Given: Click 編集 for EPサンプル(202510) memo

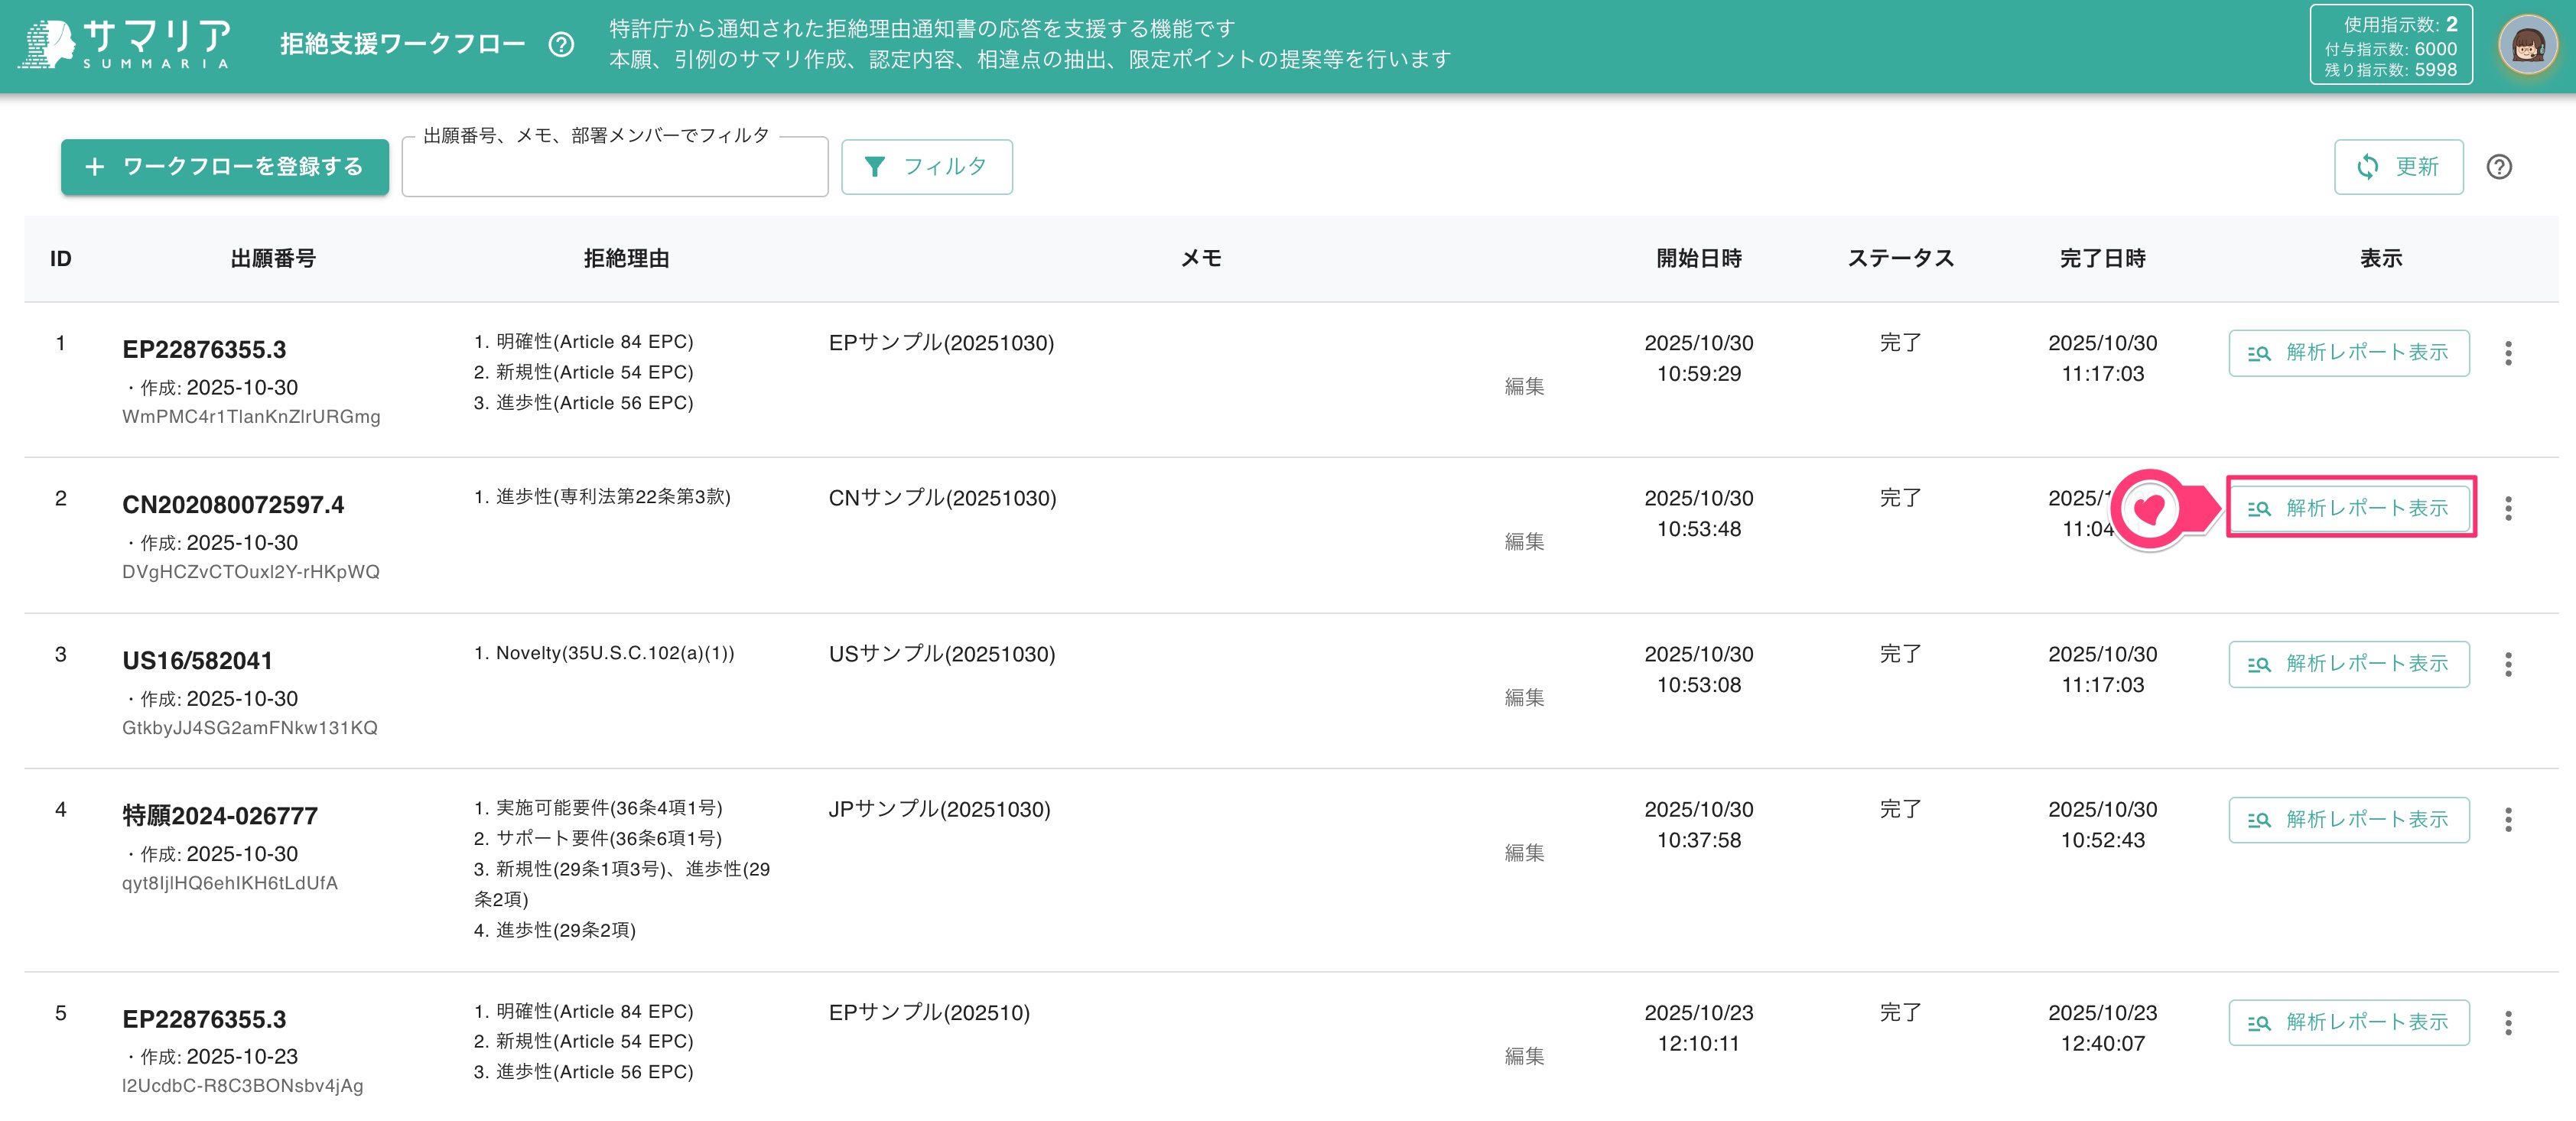Looking at the screenshot, I should pyautogui.click(x=1524, y=1056).
